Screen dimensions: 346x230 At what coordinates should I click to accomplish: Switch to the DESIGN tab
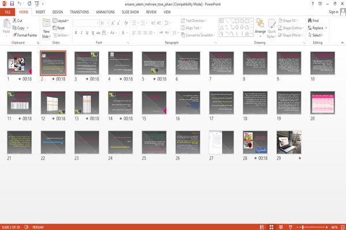click(58, 12)
